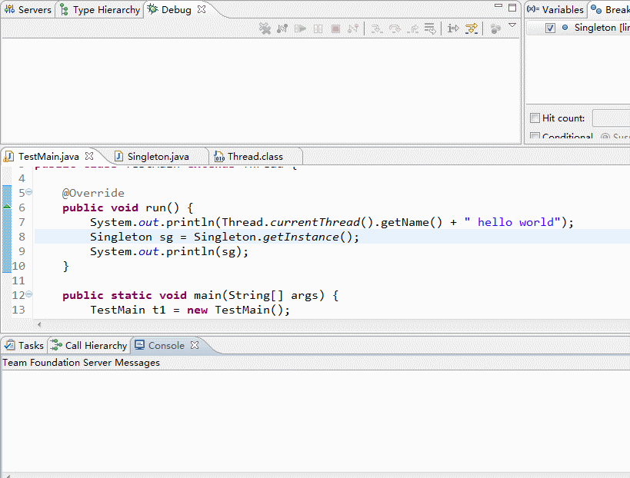
Task: Click 'System.out.println(sg);' code line
Action: coord(169,251)
